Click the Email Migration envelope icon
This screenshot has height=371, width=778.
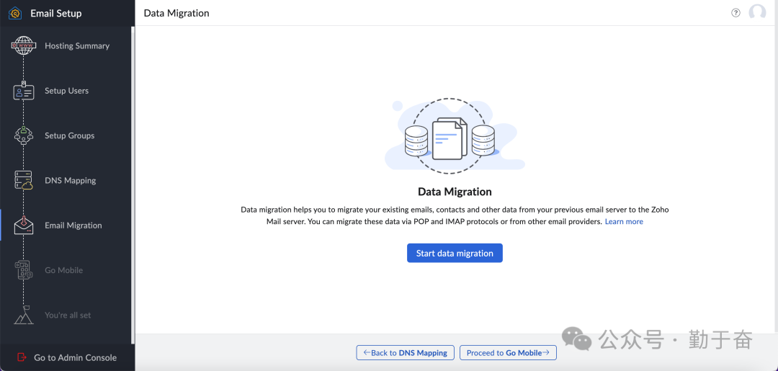pos(23,225)
